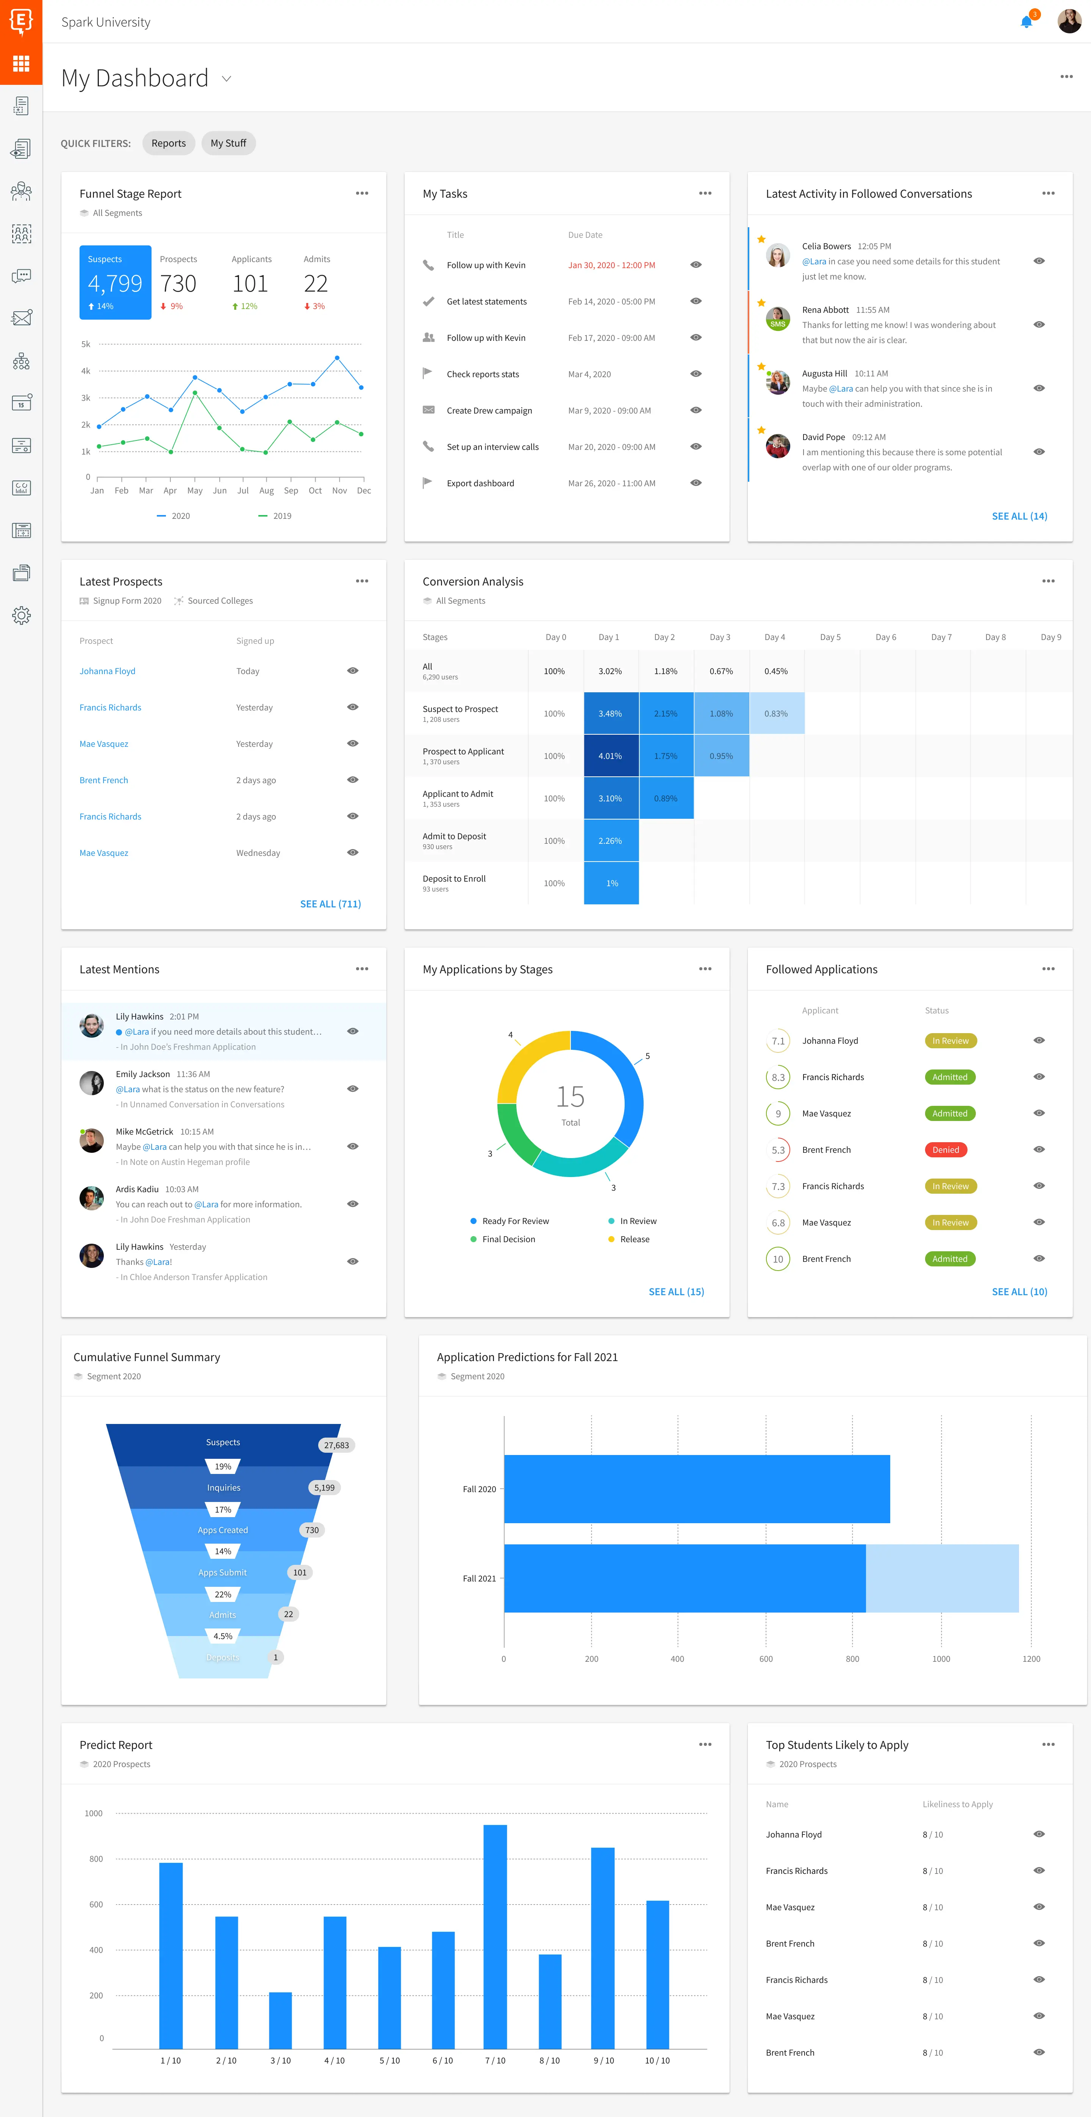The width and height of the screenshot is (1091, 2117).
Task: Open the settings gear in sidebar
Action: pyautogui.click(x=21, y=615)
